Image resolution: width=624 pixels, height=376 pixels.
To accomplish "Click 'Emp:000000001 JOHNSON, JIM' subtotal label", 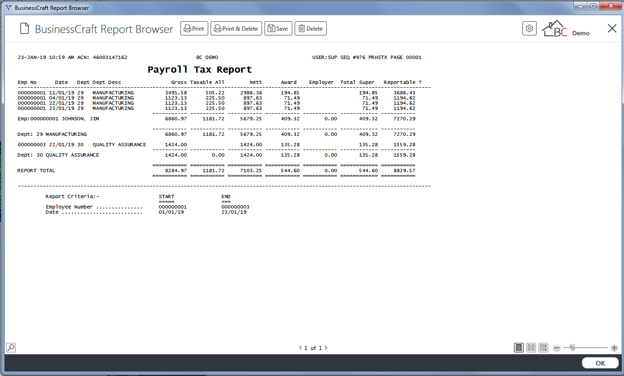I will pyautogui.click(x=58, y=118).
